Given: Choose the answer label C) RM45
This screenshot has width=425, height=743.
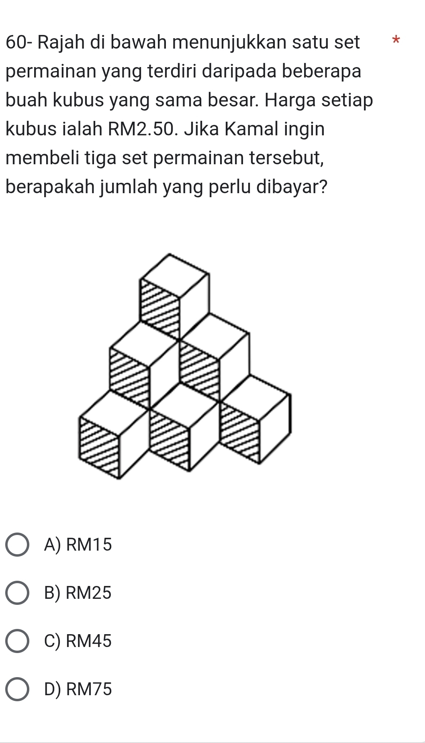Looking at the screenshot, I should pyautogui.click(x=78, y=641).
